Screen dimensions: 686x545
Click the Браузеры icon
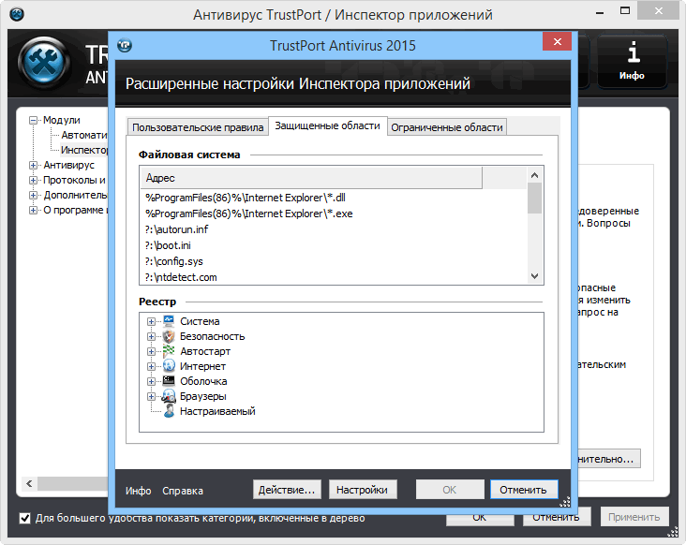point(169,396)
